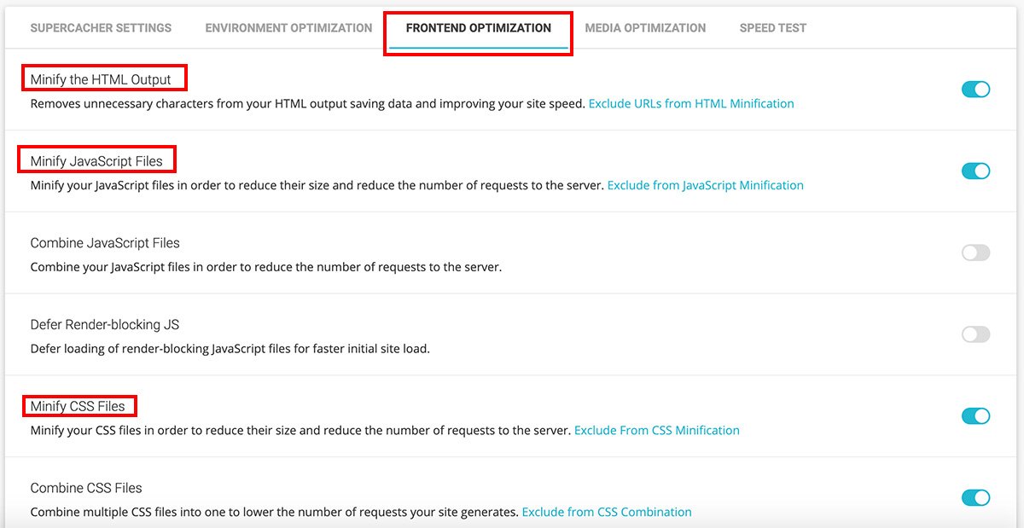Viewport: 1024px width, 528px height.
Task: Switch to the Speed Test tab
Action: [x=771, y=27]
